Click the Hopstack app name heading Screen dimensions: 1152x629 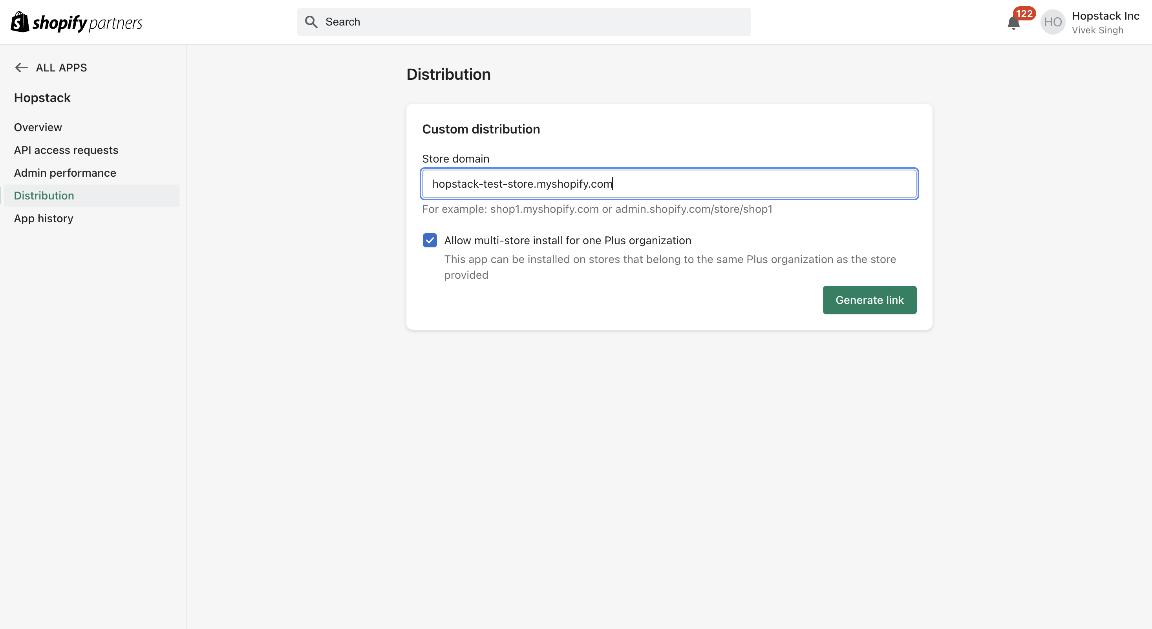[42, 98]
